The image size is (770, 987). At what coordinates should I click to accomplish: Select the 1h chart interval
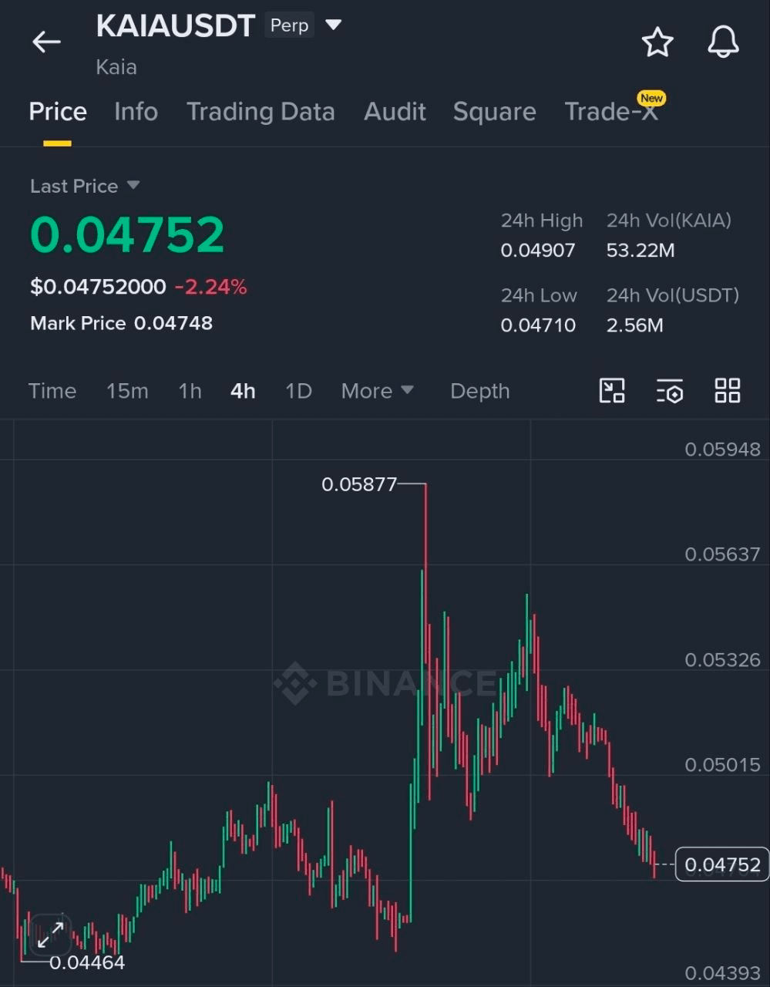(190, 391)
